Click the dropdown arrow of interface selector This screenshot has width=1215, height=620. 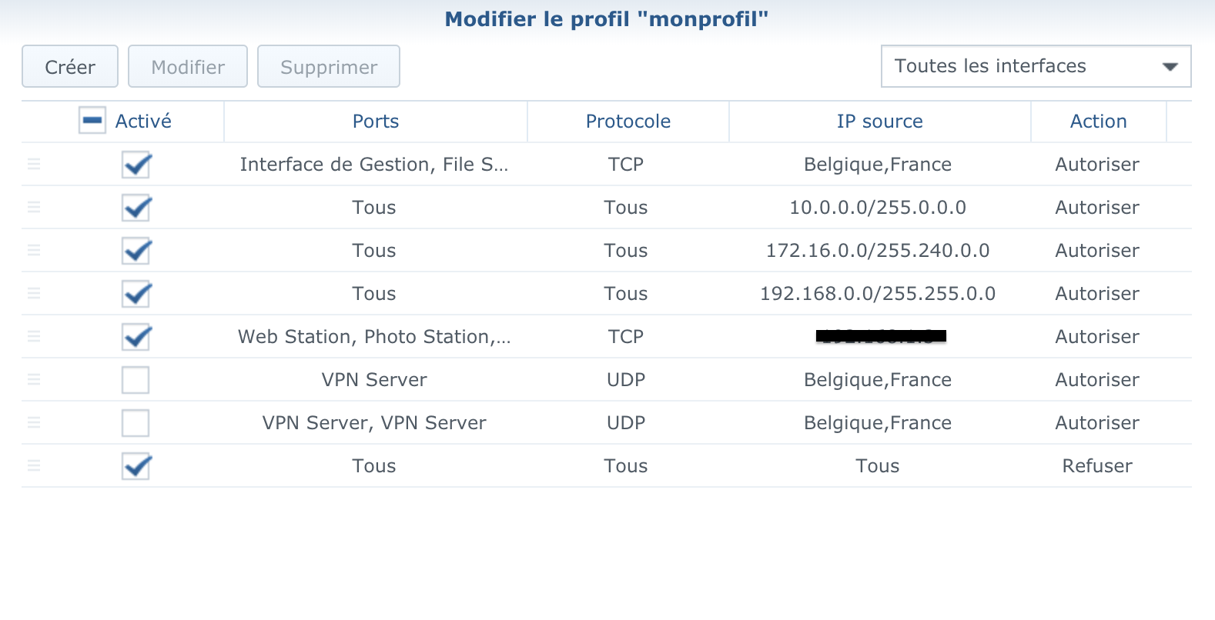tap(1170, 67)
